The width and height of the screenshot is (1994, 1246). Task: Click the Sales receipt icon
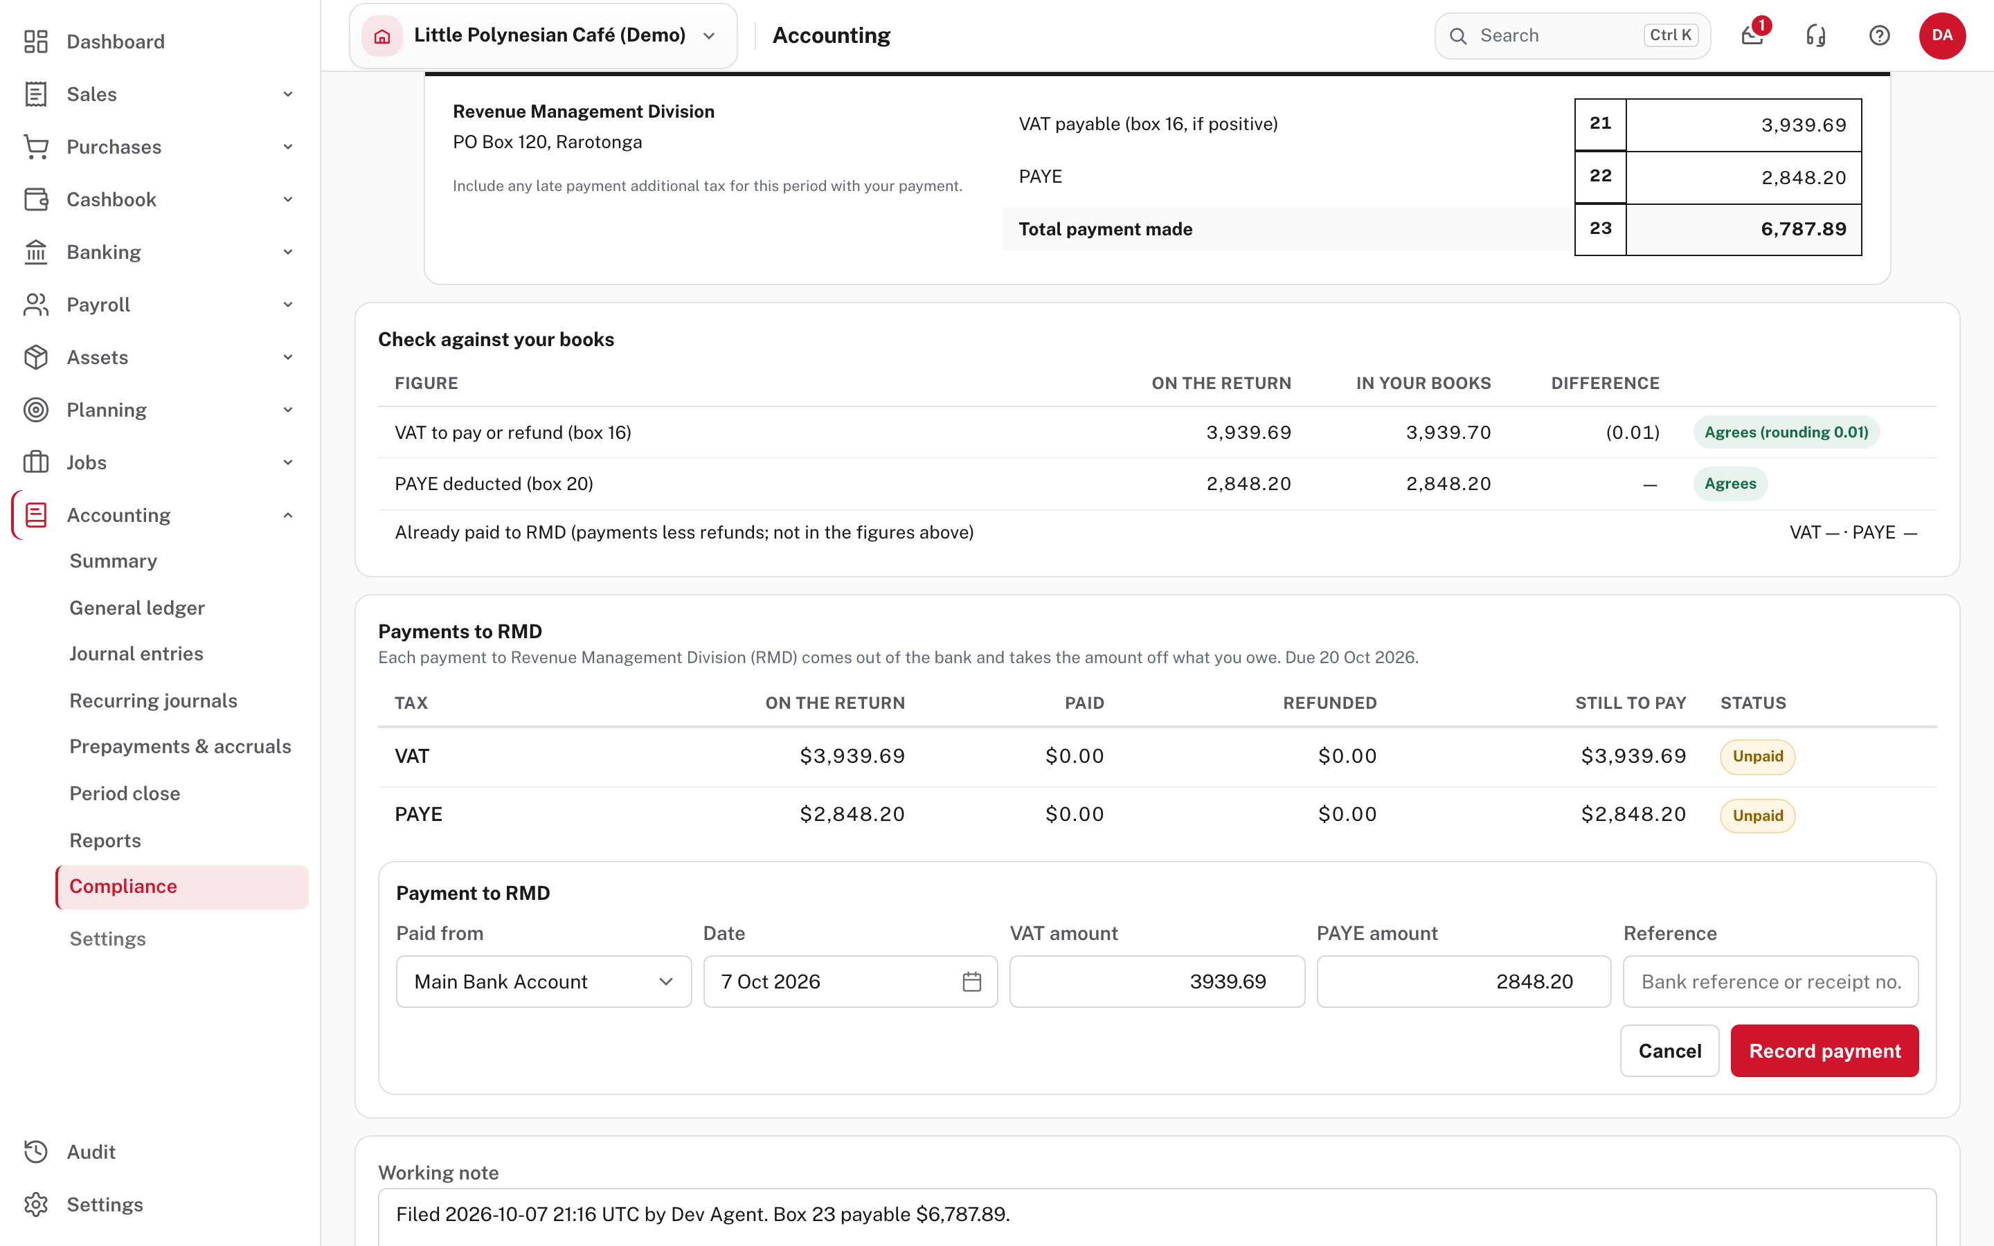(x=36, y=94)
